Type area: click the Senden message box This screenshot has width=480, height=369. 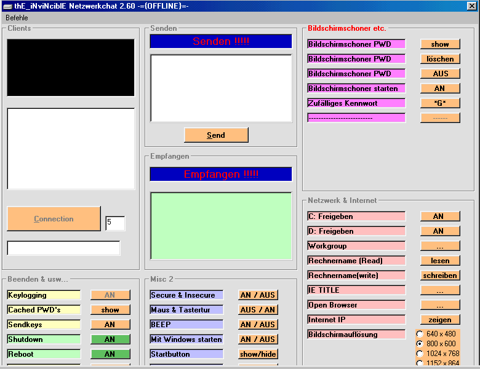221,89
